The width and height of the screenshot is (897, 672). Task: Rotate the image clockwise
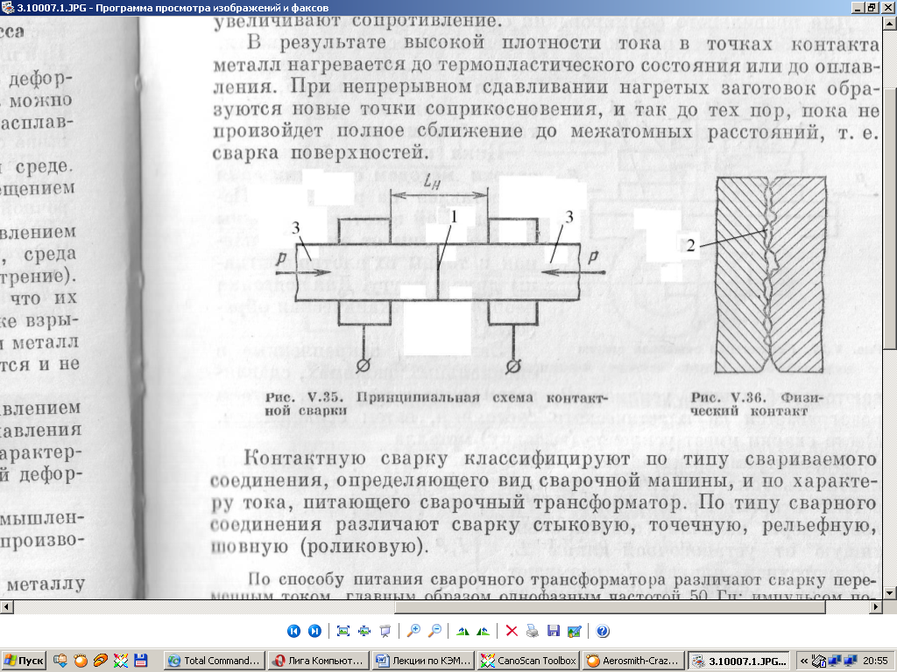pos(463,631)
